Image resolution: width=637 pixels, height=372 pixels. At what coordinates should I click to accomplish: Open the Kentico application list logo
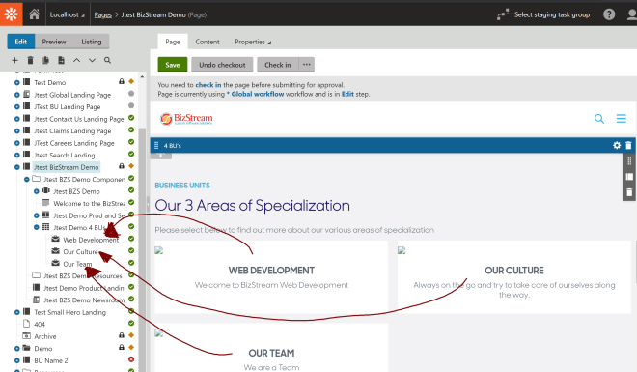click(x=11, y=14)
